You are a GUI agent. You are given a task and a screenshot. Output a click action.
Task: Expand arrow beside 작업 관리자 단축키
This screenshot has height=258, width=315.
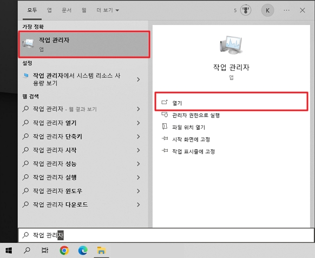pos(139,136)
